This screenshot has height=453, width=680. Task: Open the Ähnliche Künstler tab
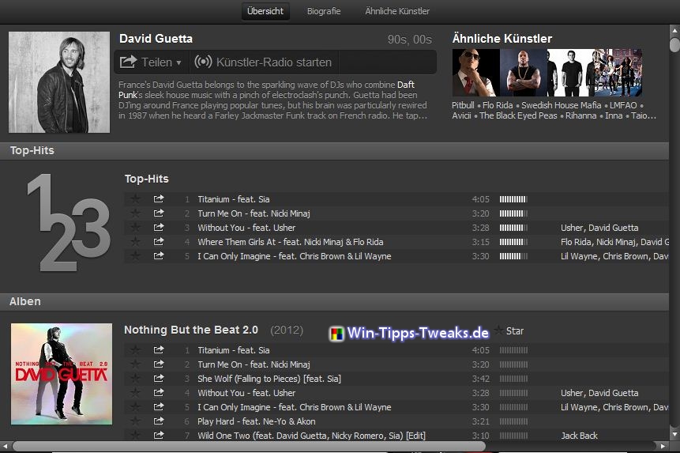click(x=397, y=11)
